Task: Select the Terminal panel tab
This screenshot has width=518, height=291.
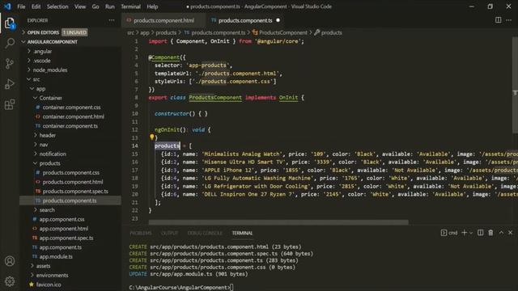Action: pyautogui.click(x=242, y=233)
